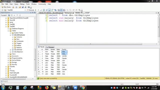Select the WebTrafficaDB database
Screen dimensions: 160x90
(14, 73)
